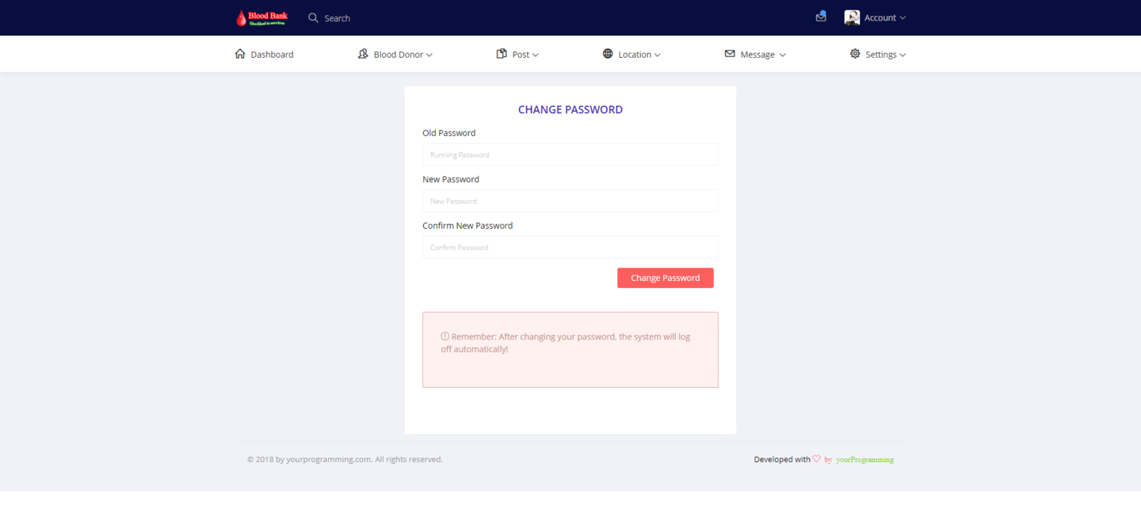Click the Blood Donor person icon
This screenshot has width=1141, height=528.
tap(363, 54)
